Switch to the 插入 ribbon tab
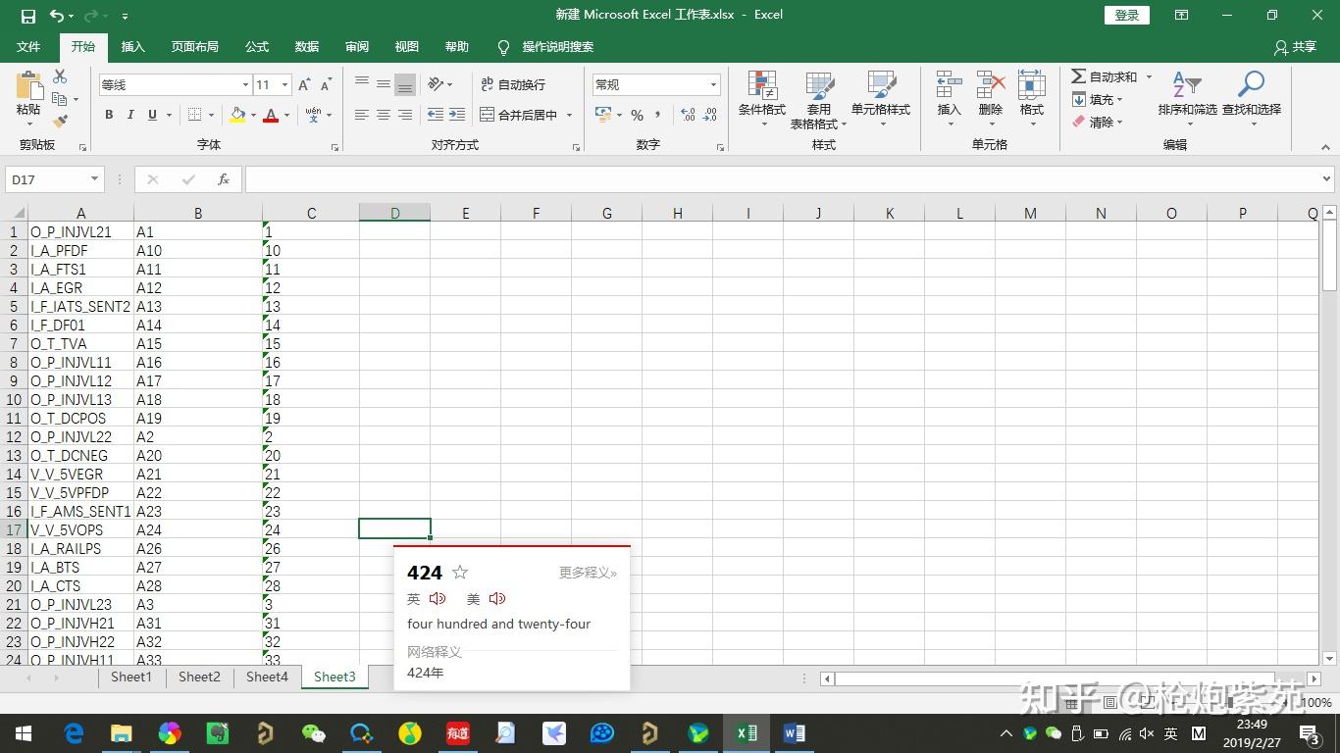Image resolution: width=1340 pixels, height=753 pixels. point(132,46)
